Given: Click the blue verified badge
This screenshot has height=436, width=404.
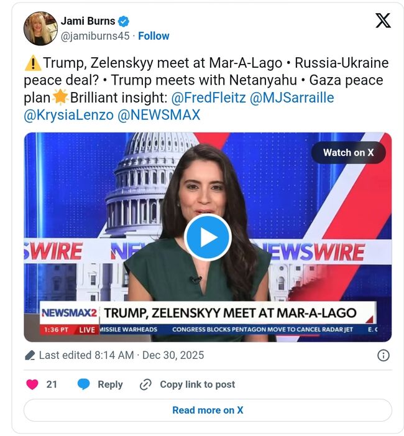Looking at the screenshot, I should click(x=124, y=21).
